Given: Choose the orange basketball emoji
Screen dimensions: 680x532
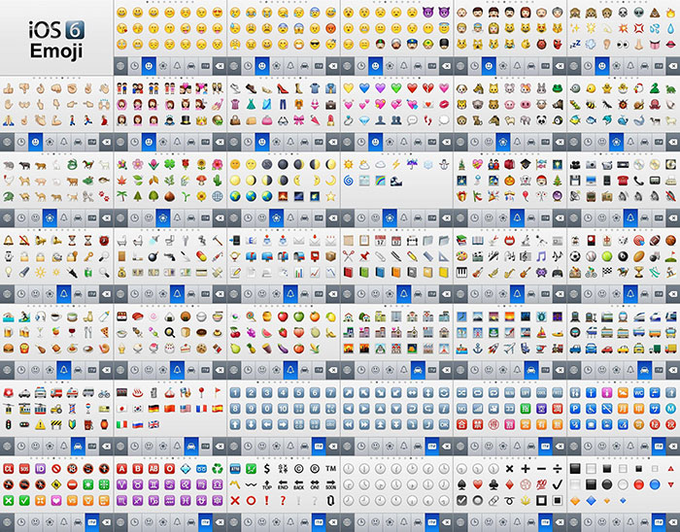Looking at the screenshot, I should 670,241.
